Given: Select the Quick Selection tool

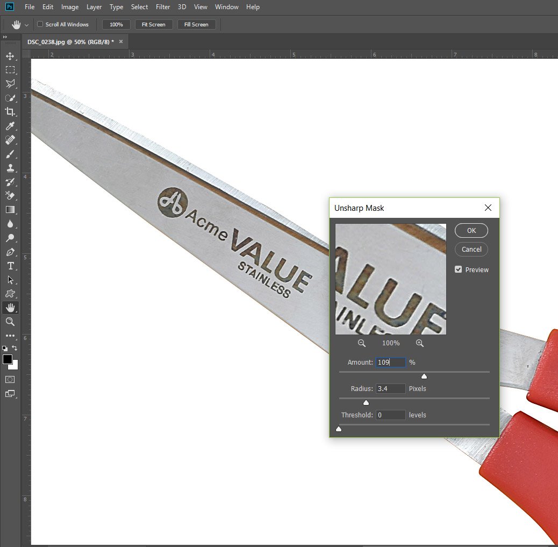Looking at the screenshot, I should [x=10, y=98].
